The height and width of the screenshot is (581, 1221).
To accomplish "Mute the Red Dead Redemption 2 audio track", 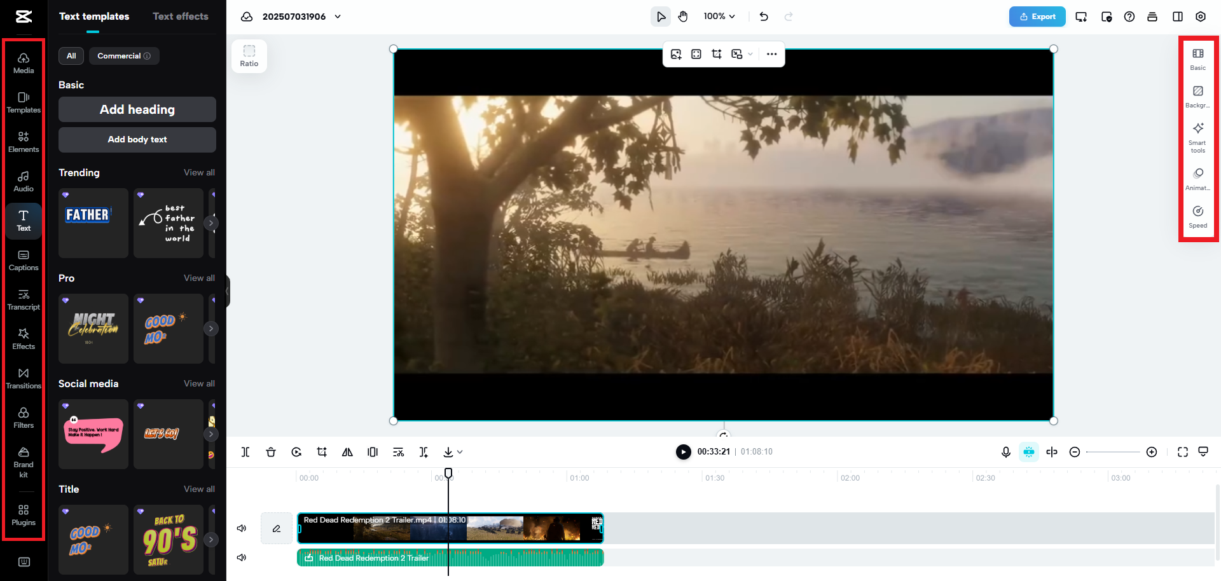I will click(242, 557).
